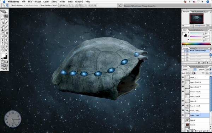The image size is (212, 133).
Task: Show hidden Layer 2 visibility box
Action: click(x=183, y=120)
